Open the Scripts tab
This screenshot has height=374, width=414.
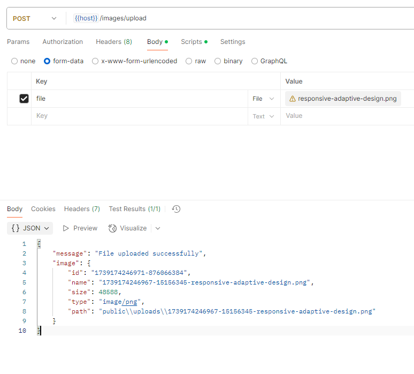(194, 42)
